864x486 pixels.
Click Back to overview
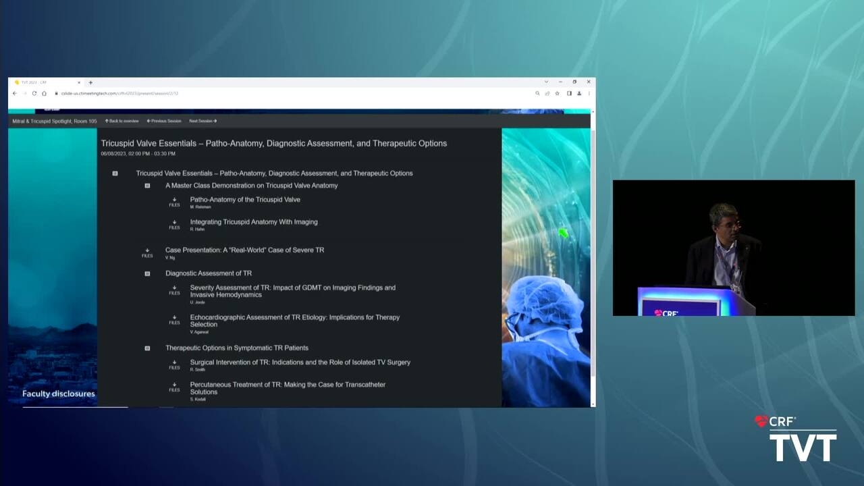coord(122,121)
